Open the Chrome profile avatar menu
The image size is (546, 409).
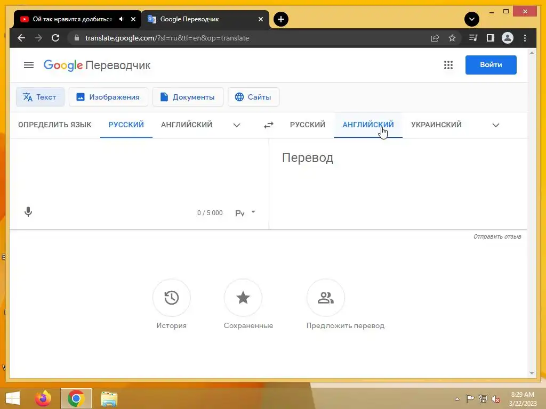[508, 38]
